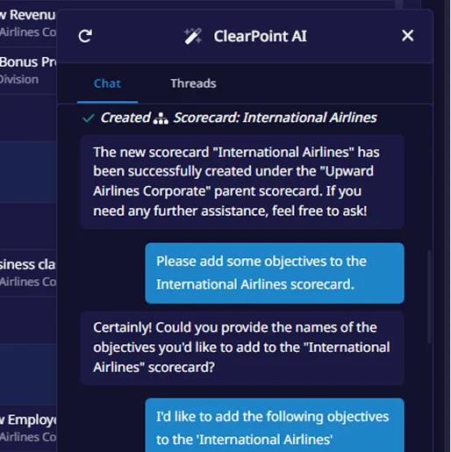Select the Bonus Pr… row in background list
451x452 pixels.
coord(28,70)
